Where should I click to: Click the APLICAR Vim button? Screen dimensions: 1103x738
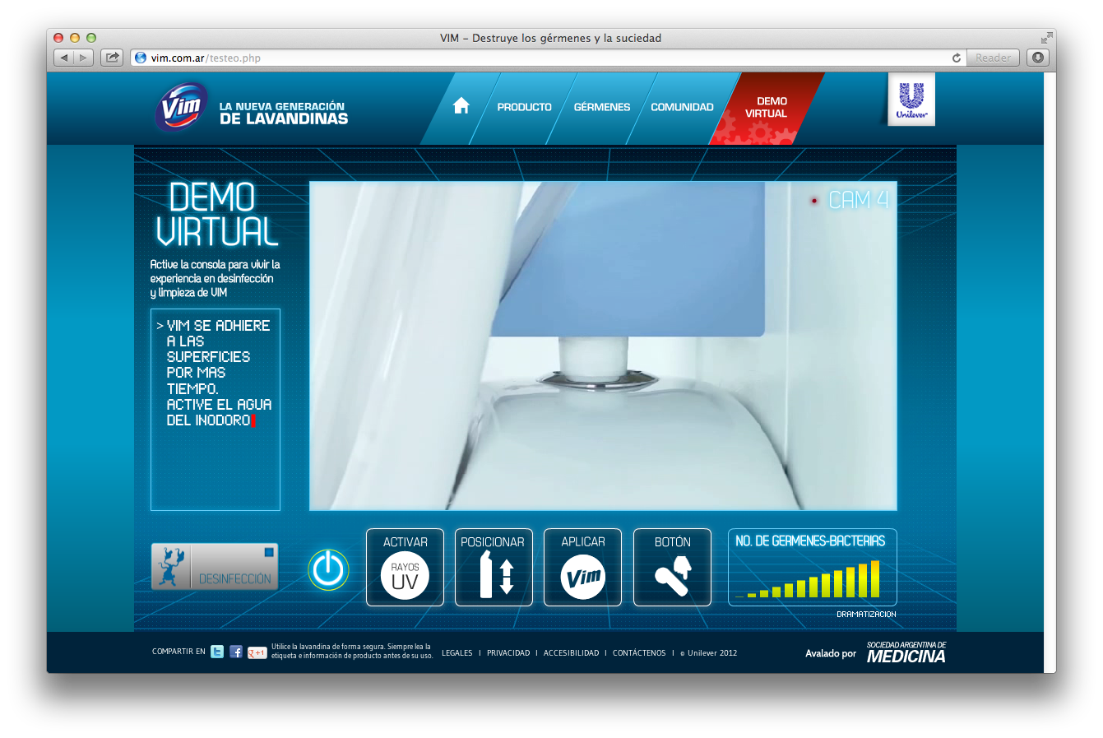582,567
